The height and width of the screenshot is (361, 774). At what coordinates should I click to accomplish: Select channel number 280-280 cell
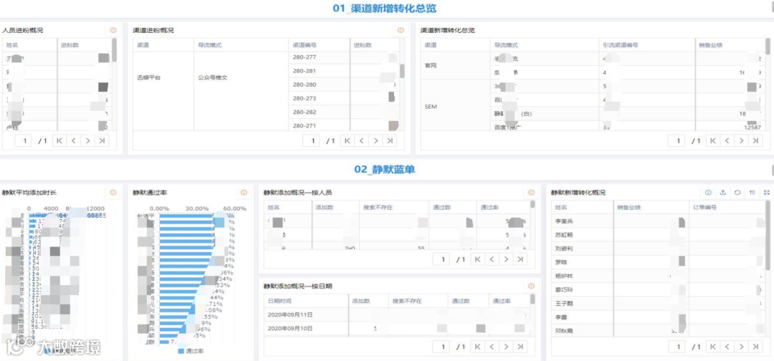(x=319, y=85)
